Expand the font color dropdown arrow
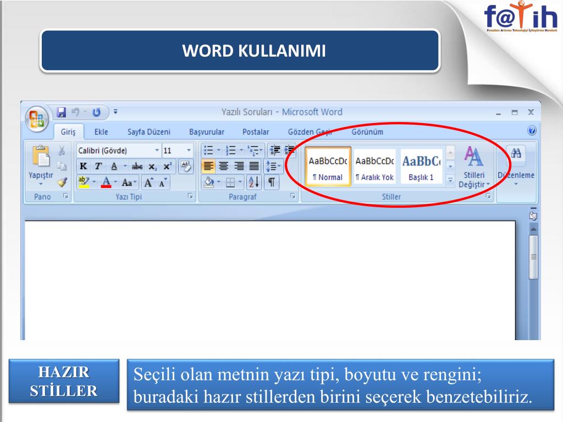 pos(115,182)
